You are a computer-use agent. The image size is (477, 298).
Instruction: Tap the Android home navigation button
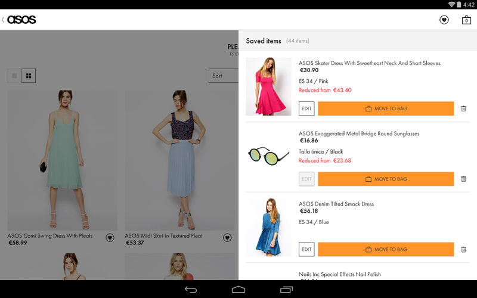(x=238, y=290)
